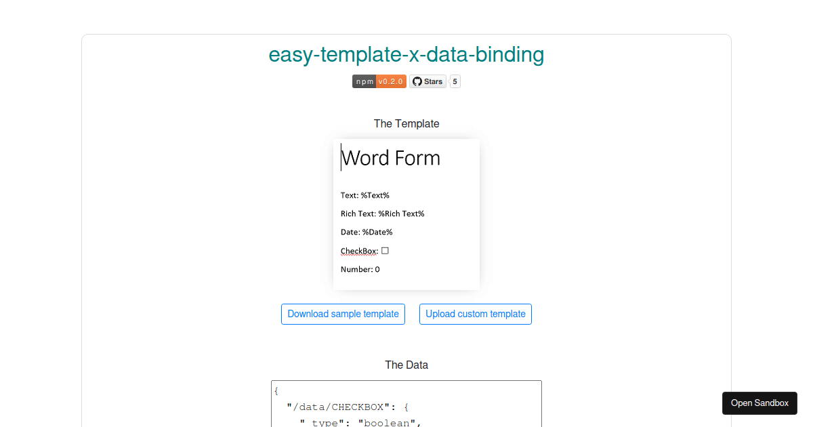813x427 pixels.
Task: Click the npm logo section of the badge
Action: (363, 81)
